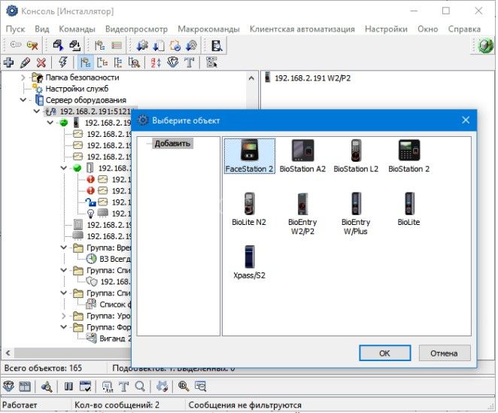Select BioStation 2 device
The width and height of the screenshot is (498, 413).
coord(408,156)
